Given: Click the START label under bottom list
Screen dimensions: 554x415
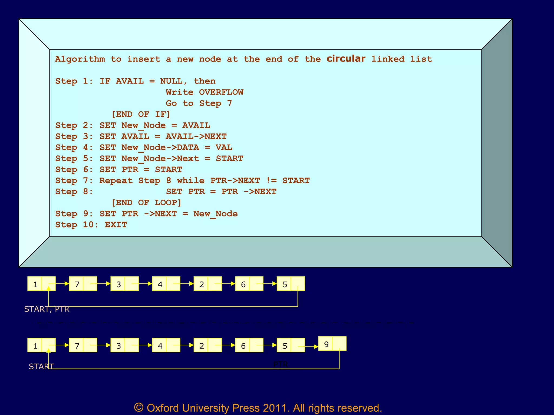Looking at the screenshot, I should tap(41, 366).
